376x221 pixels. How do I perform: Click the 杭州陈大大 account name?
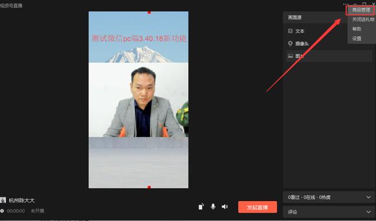(22, 200)
